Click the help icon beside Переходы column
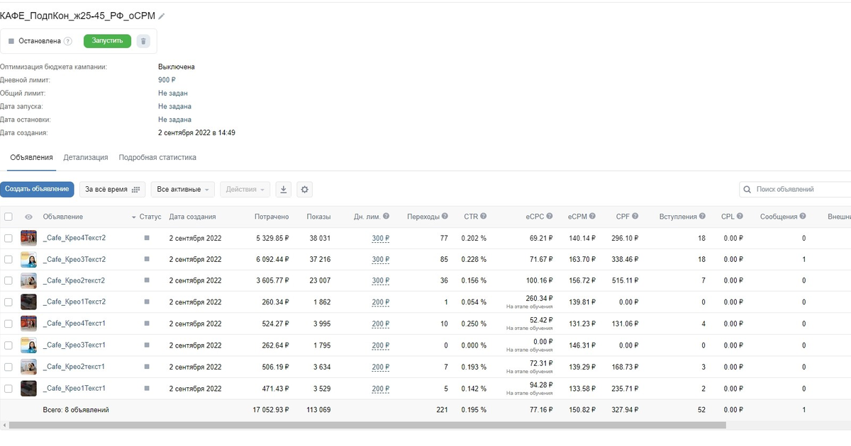 pos(445,217)
